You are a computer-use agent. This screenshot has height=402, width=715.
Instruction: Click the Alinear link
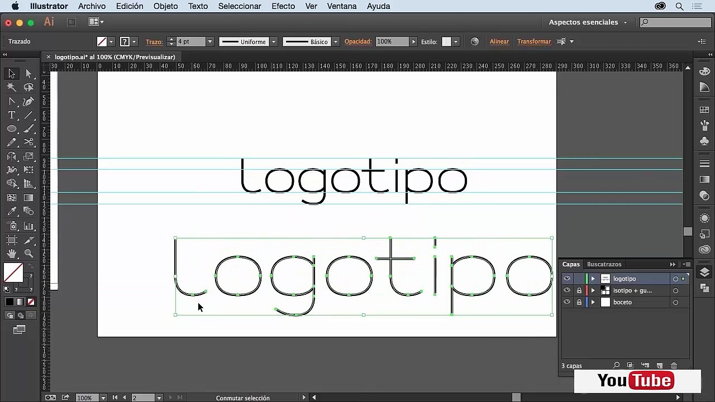coord(499,41)
